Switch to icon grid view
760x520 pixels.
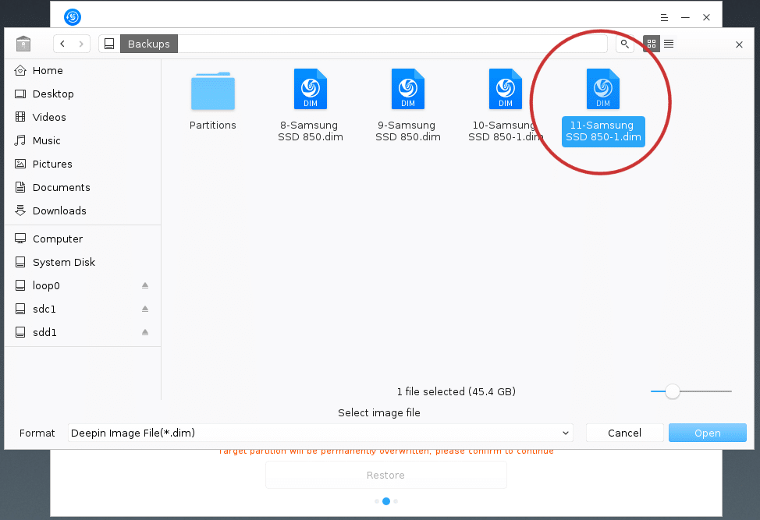652,44
